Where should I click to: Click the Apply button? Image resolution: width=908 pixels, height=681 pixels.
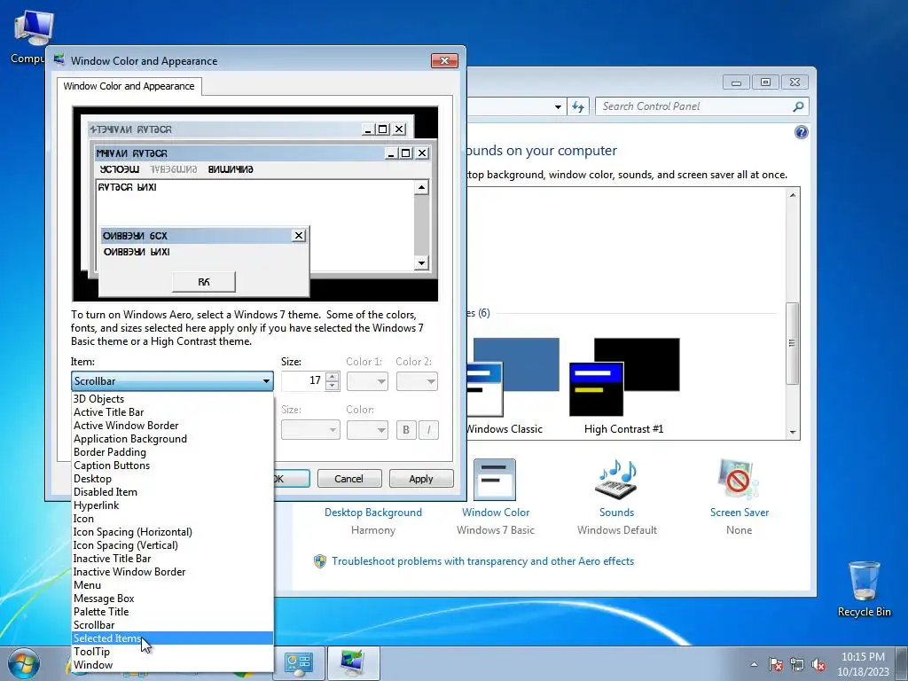click(421, 479)
